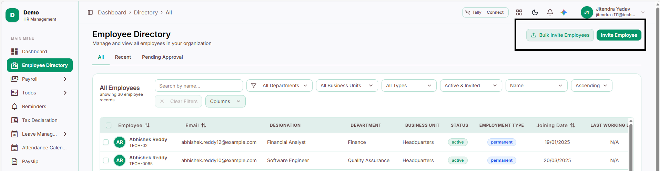Click the Attendance Calendar icon

pos(14,148)
